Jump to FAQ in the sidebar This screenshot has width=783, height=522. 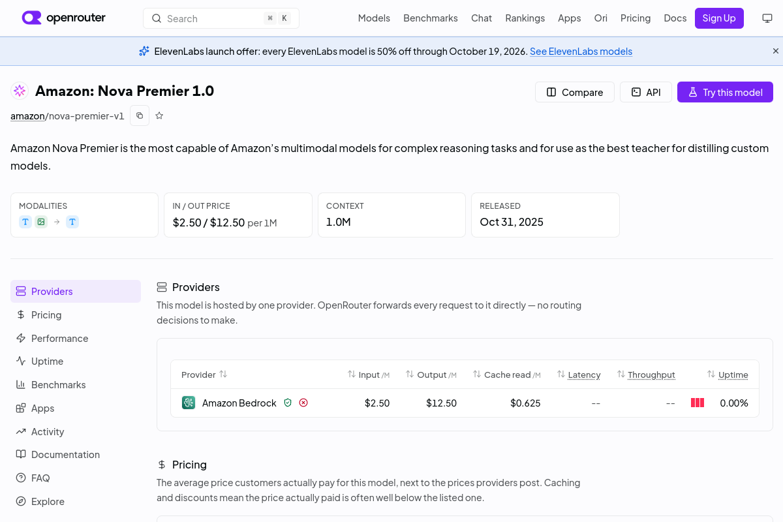click(x=76, y=478)
